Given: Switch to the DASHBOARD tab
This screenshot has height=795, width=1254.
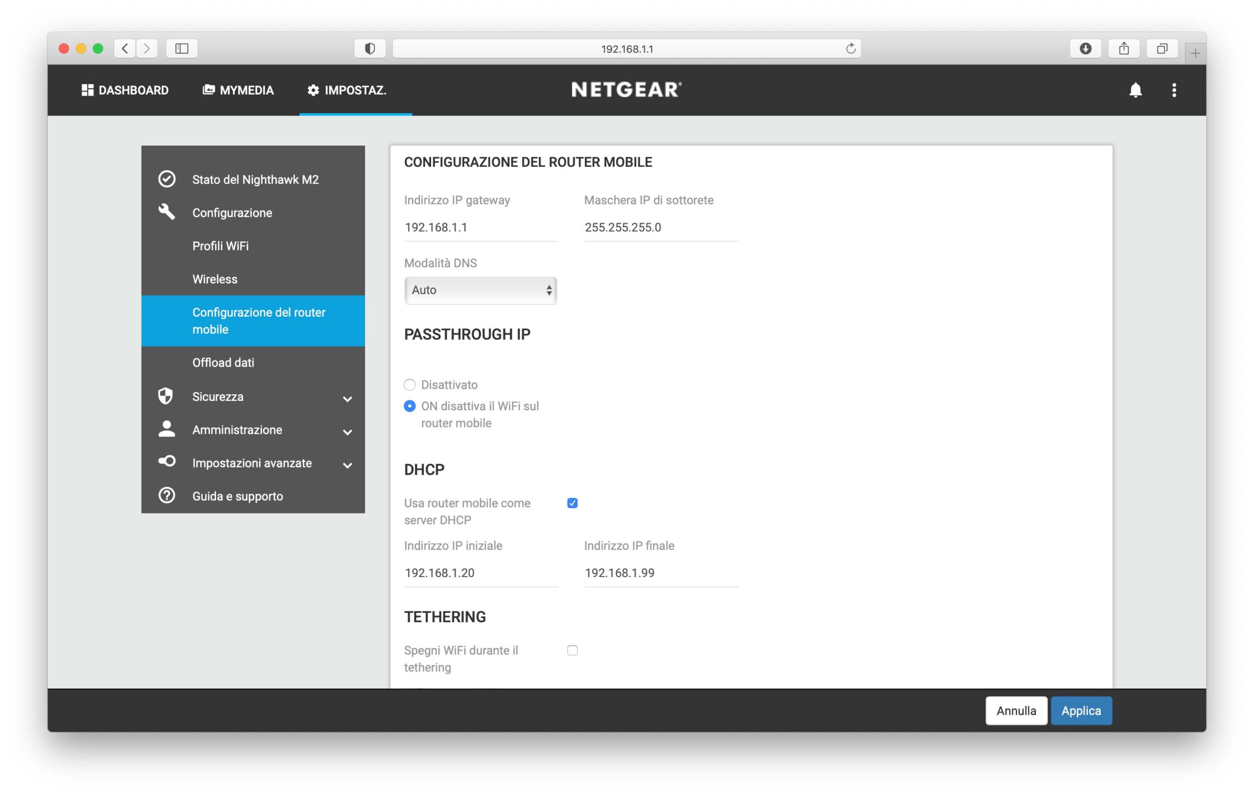Looking at the screenshot, I should pos(125,90).
